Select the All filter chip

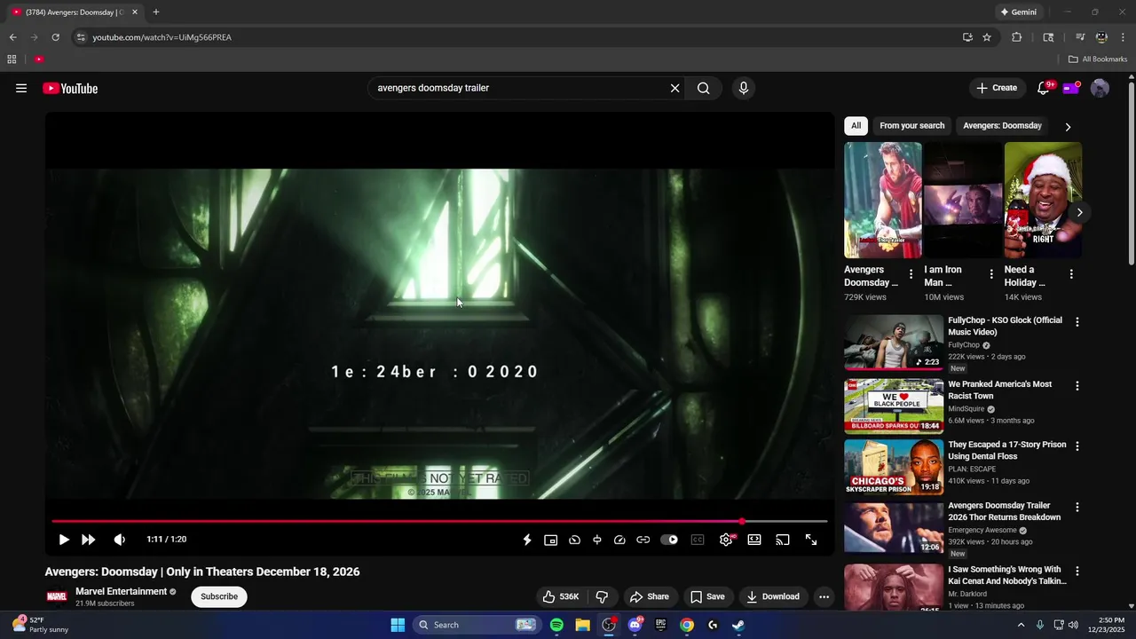[x=856, y=126]
